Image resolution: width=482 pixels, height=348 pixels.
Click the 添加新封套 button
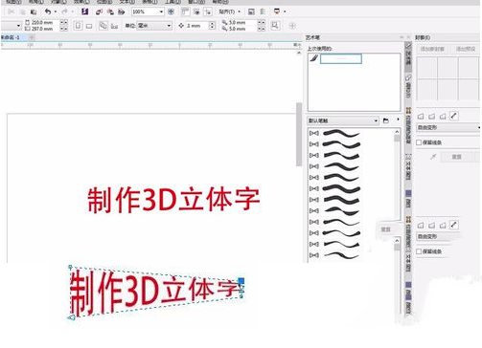[x=433, y=49]
